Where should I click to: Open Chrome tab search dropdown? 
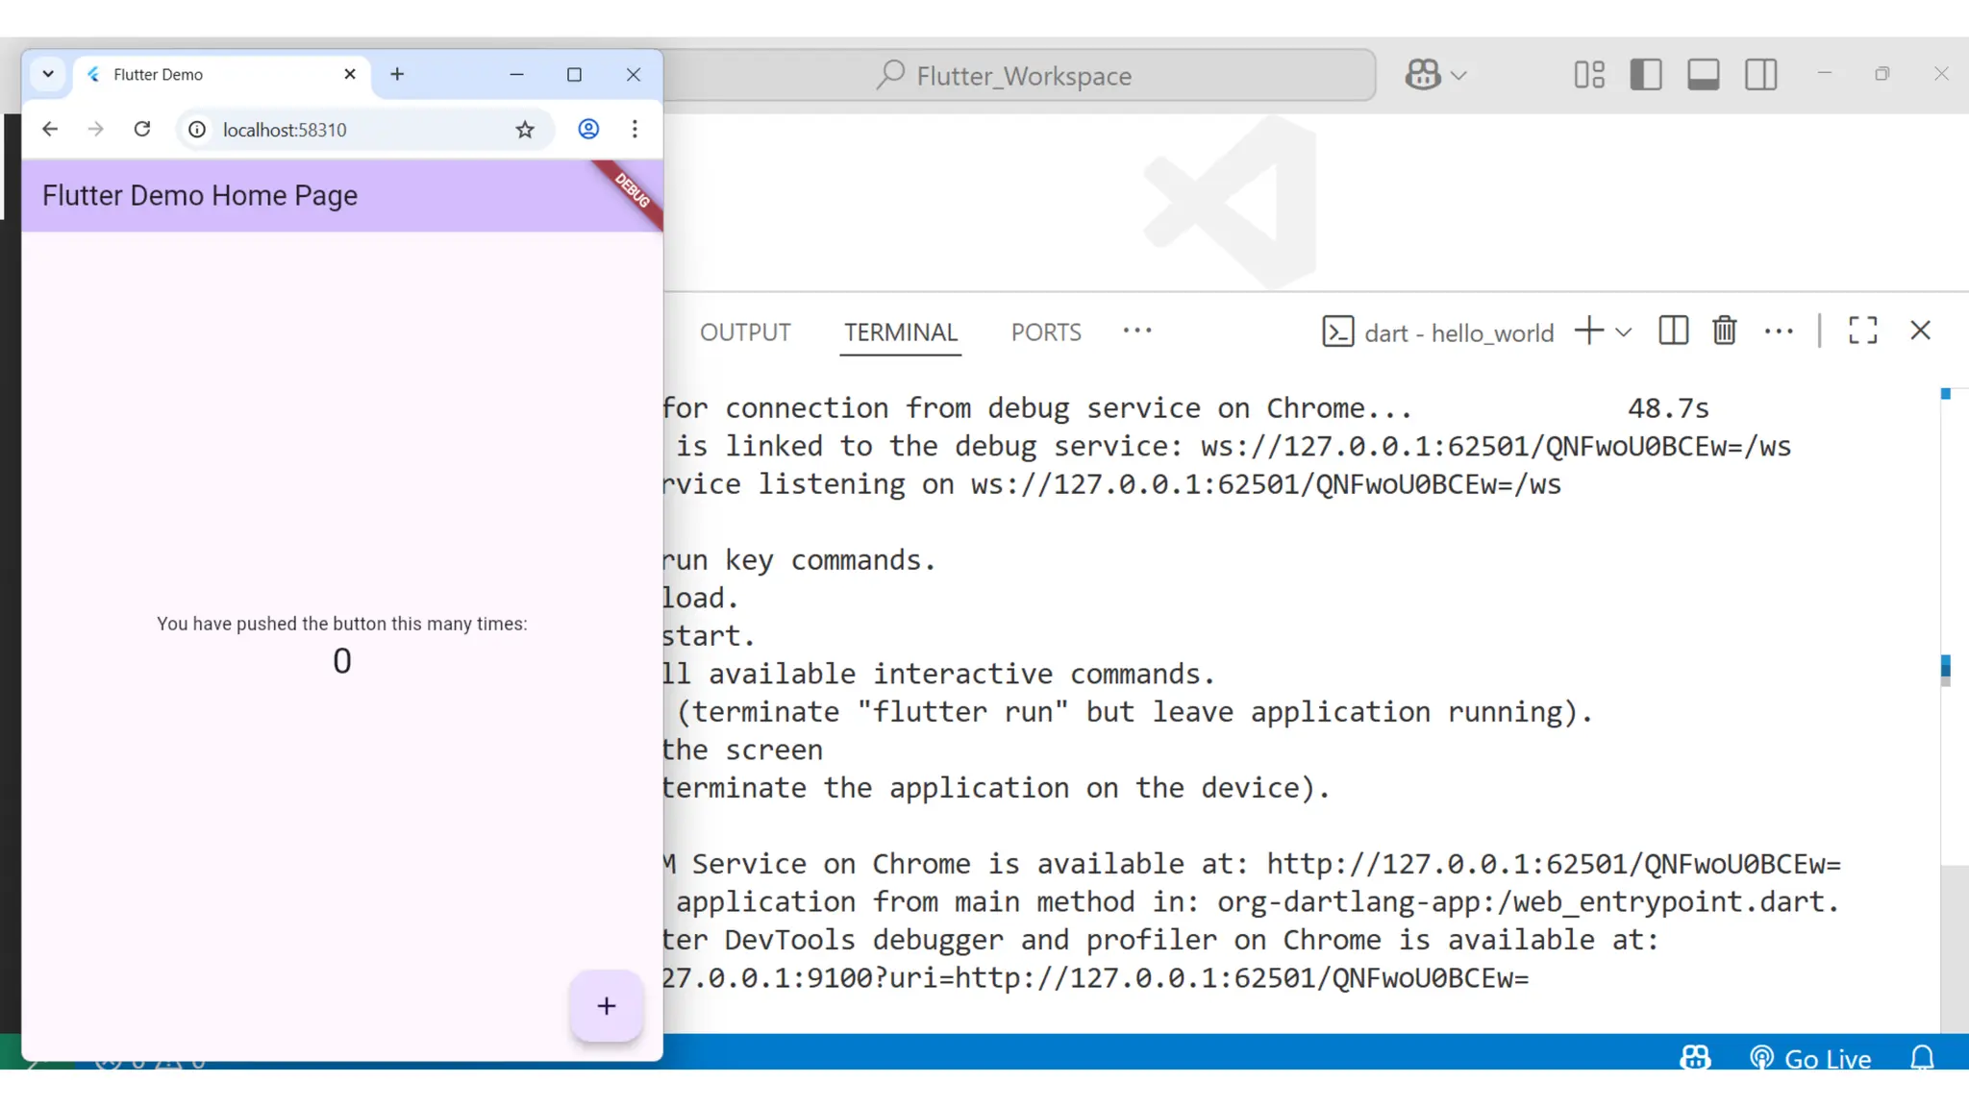click(47, 74)
